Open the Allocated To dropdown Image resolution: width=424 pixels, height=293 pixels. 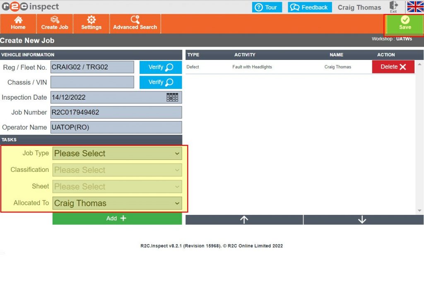pyautogui.click(x=117, y=203)
